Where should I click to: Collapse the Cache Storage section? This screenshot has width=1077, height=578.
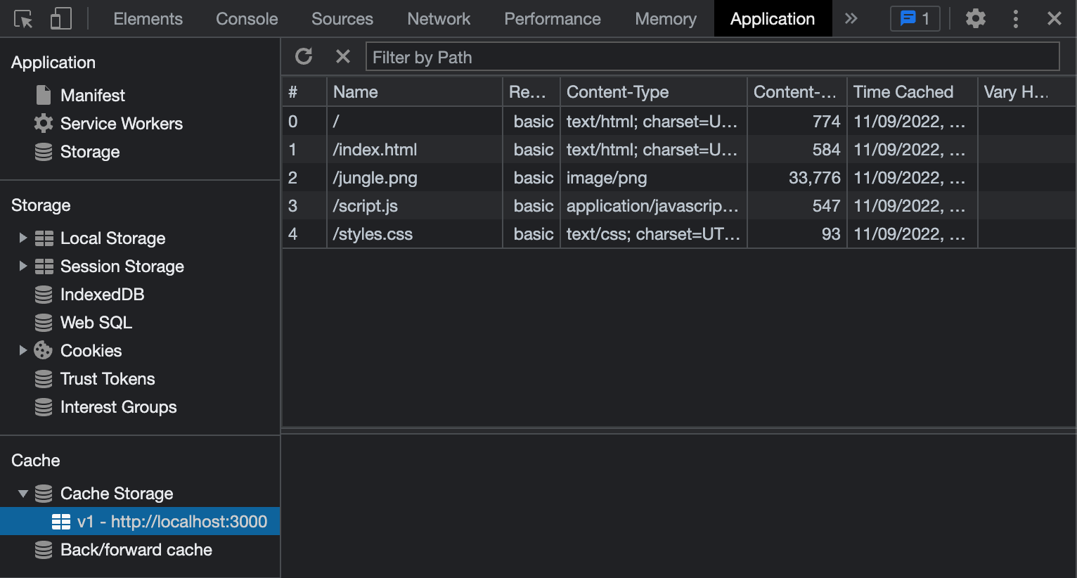23,493
